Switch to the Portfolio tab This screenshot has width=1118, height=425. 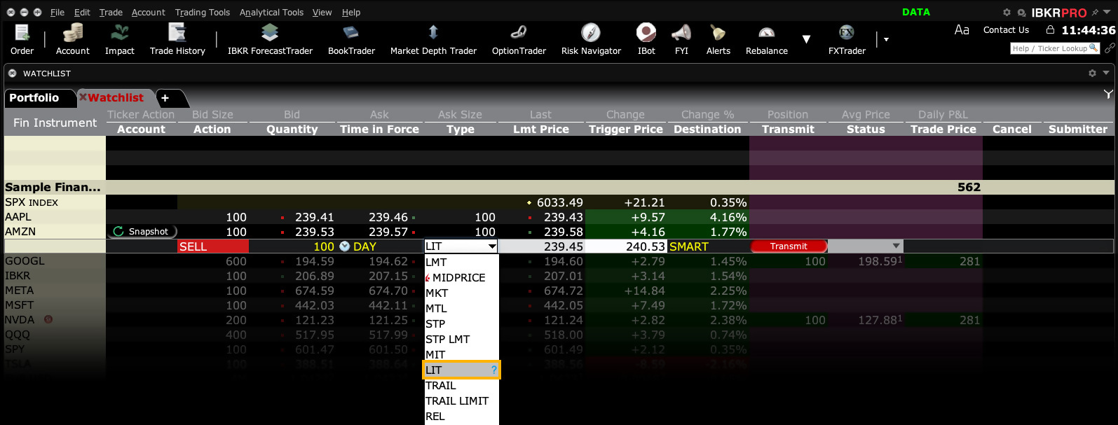(x=34, y=98)
